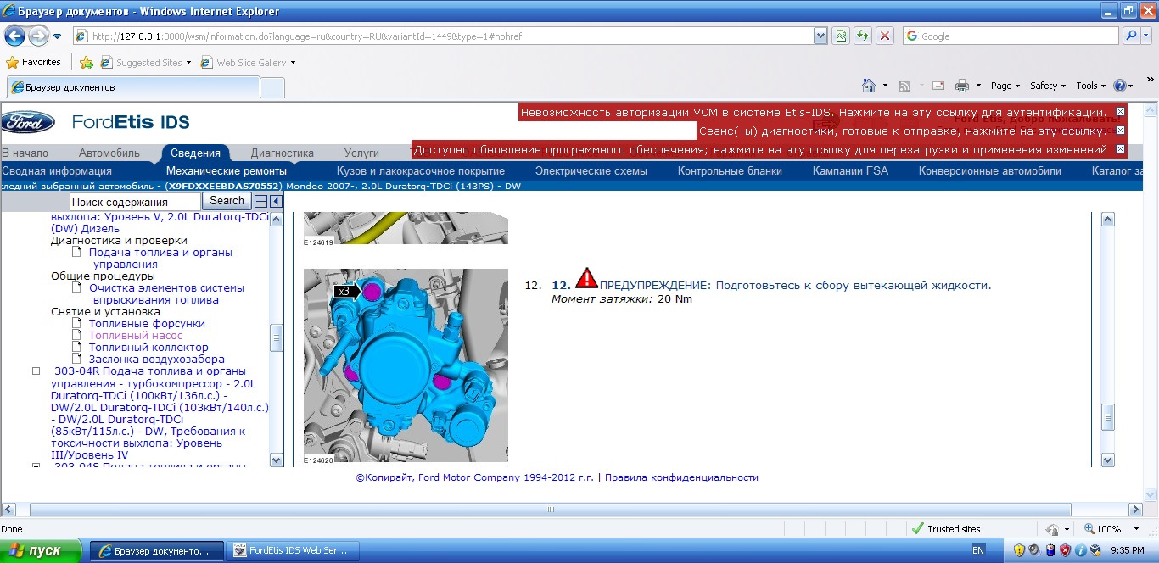Close the software update notification

[1120, 149]
